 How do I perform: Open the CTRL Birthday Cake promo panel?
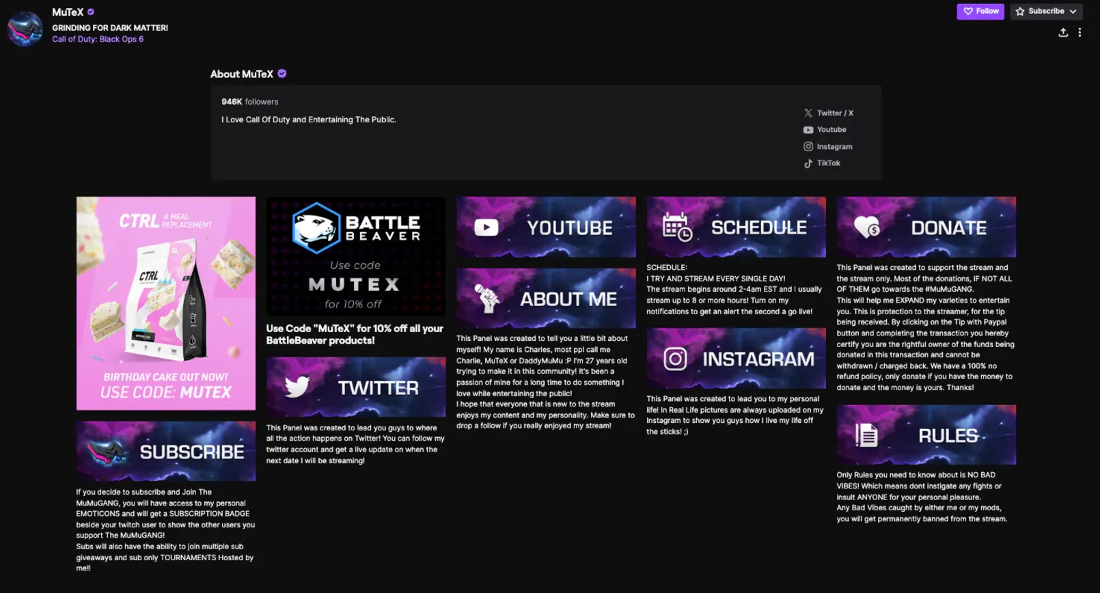tap(166, 303)
